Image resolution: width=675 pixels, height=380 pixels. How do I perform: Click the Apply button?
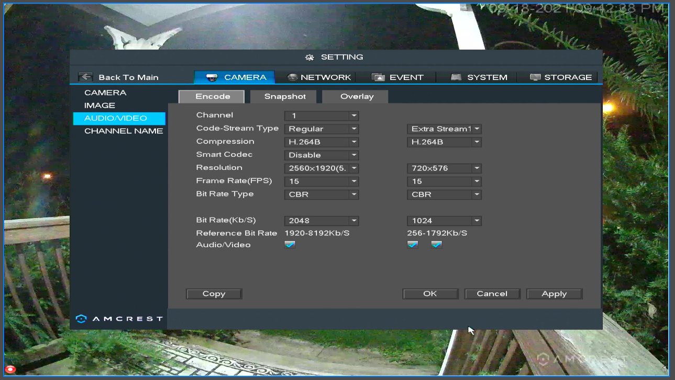(554, 294)
